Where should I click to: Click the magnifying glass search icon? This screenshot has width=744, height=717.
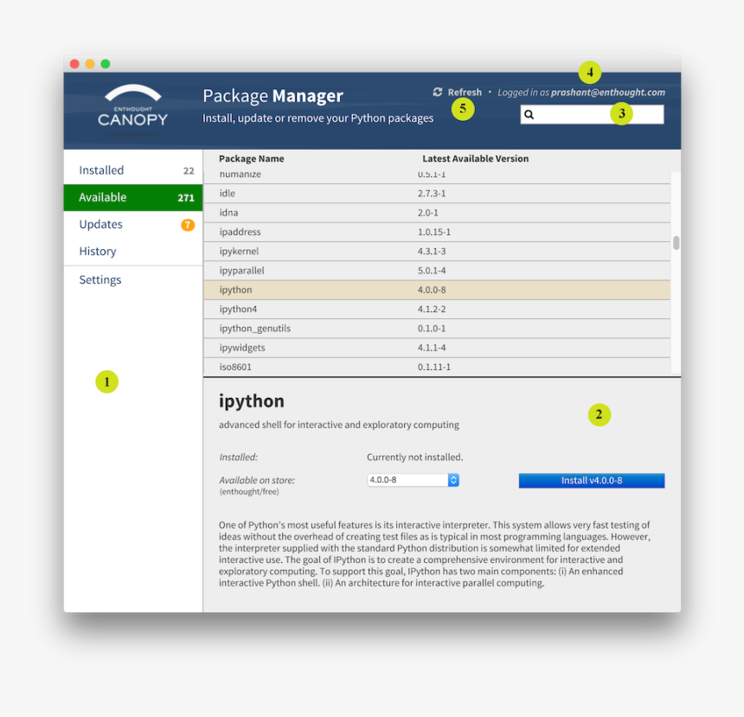click(529, 113)
